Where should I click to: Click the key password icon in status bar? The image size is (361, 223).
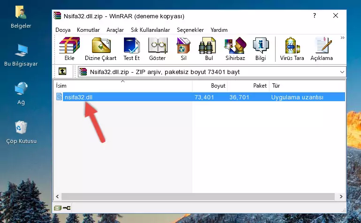tap(67, 208)
